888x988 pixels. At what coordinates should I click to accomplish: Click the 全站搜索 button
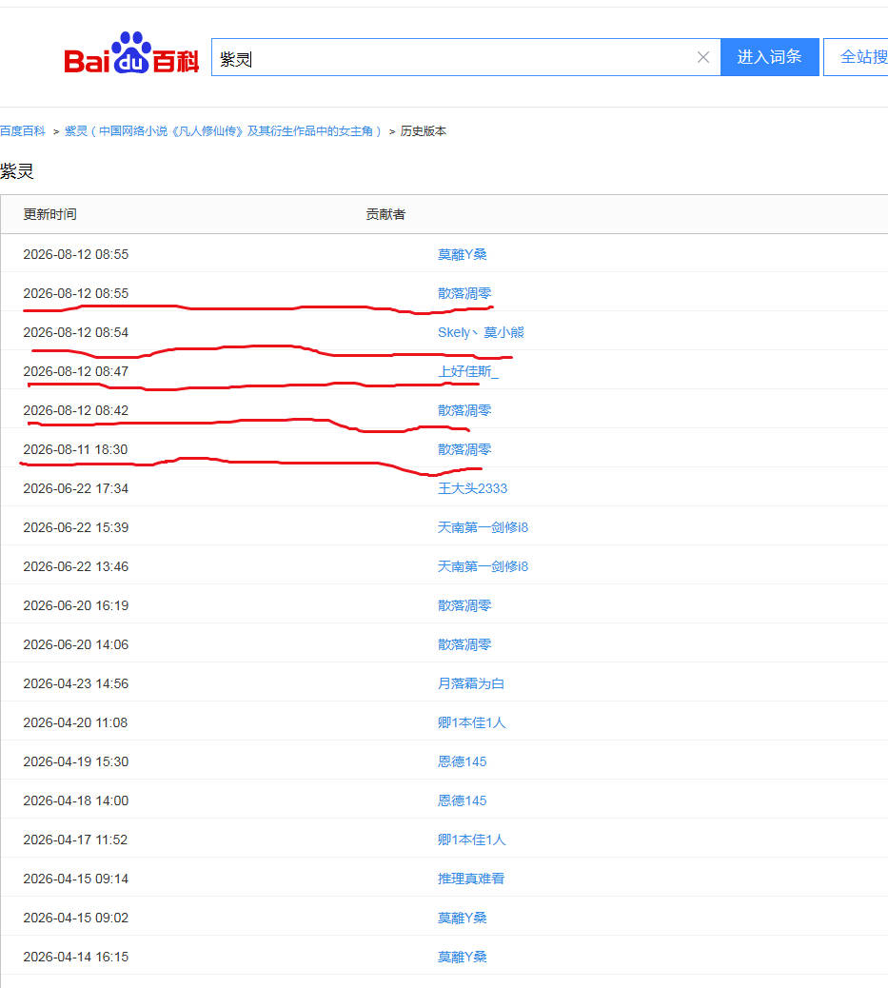856,57
